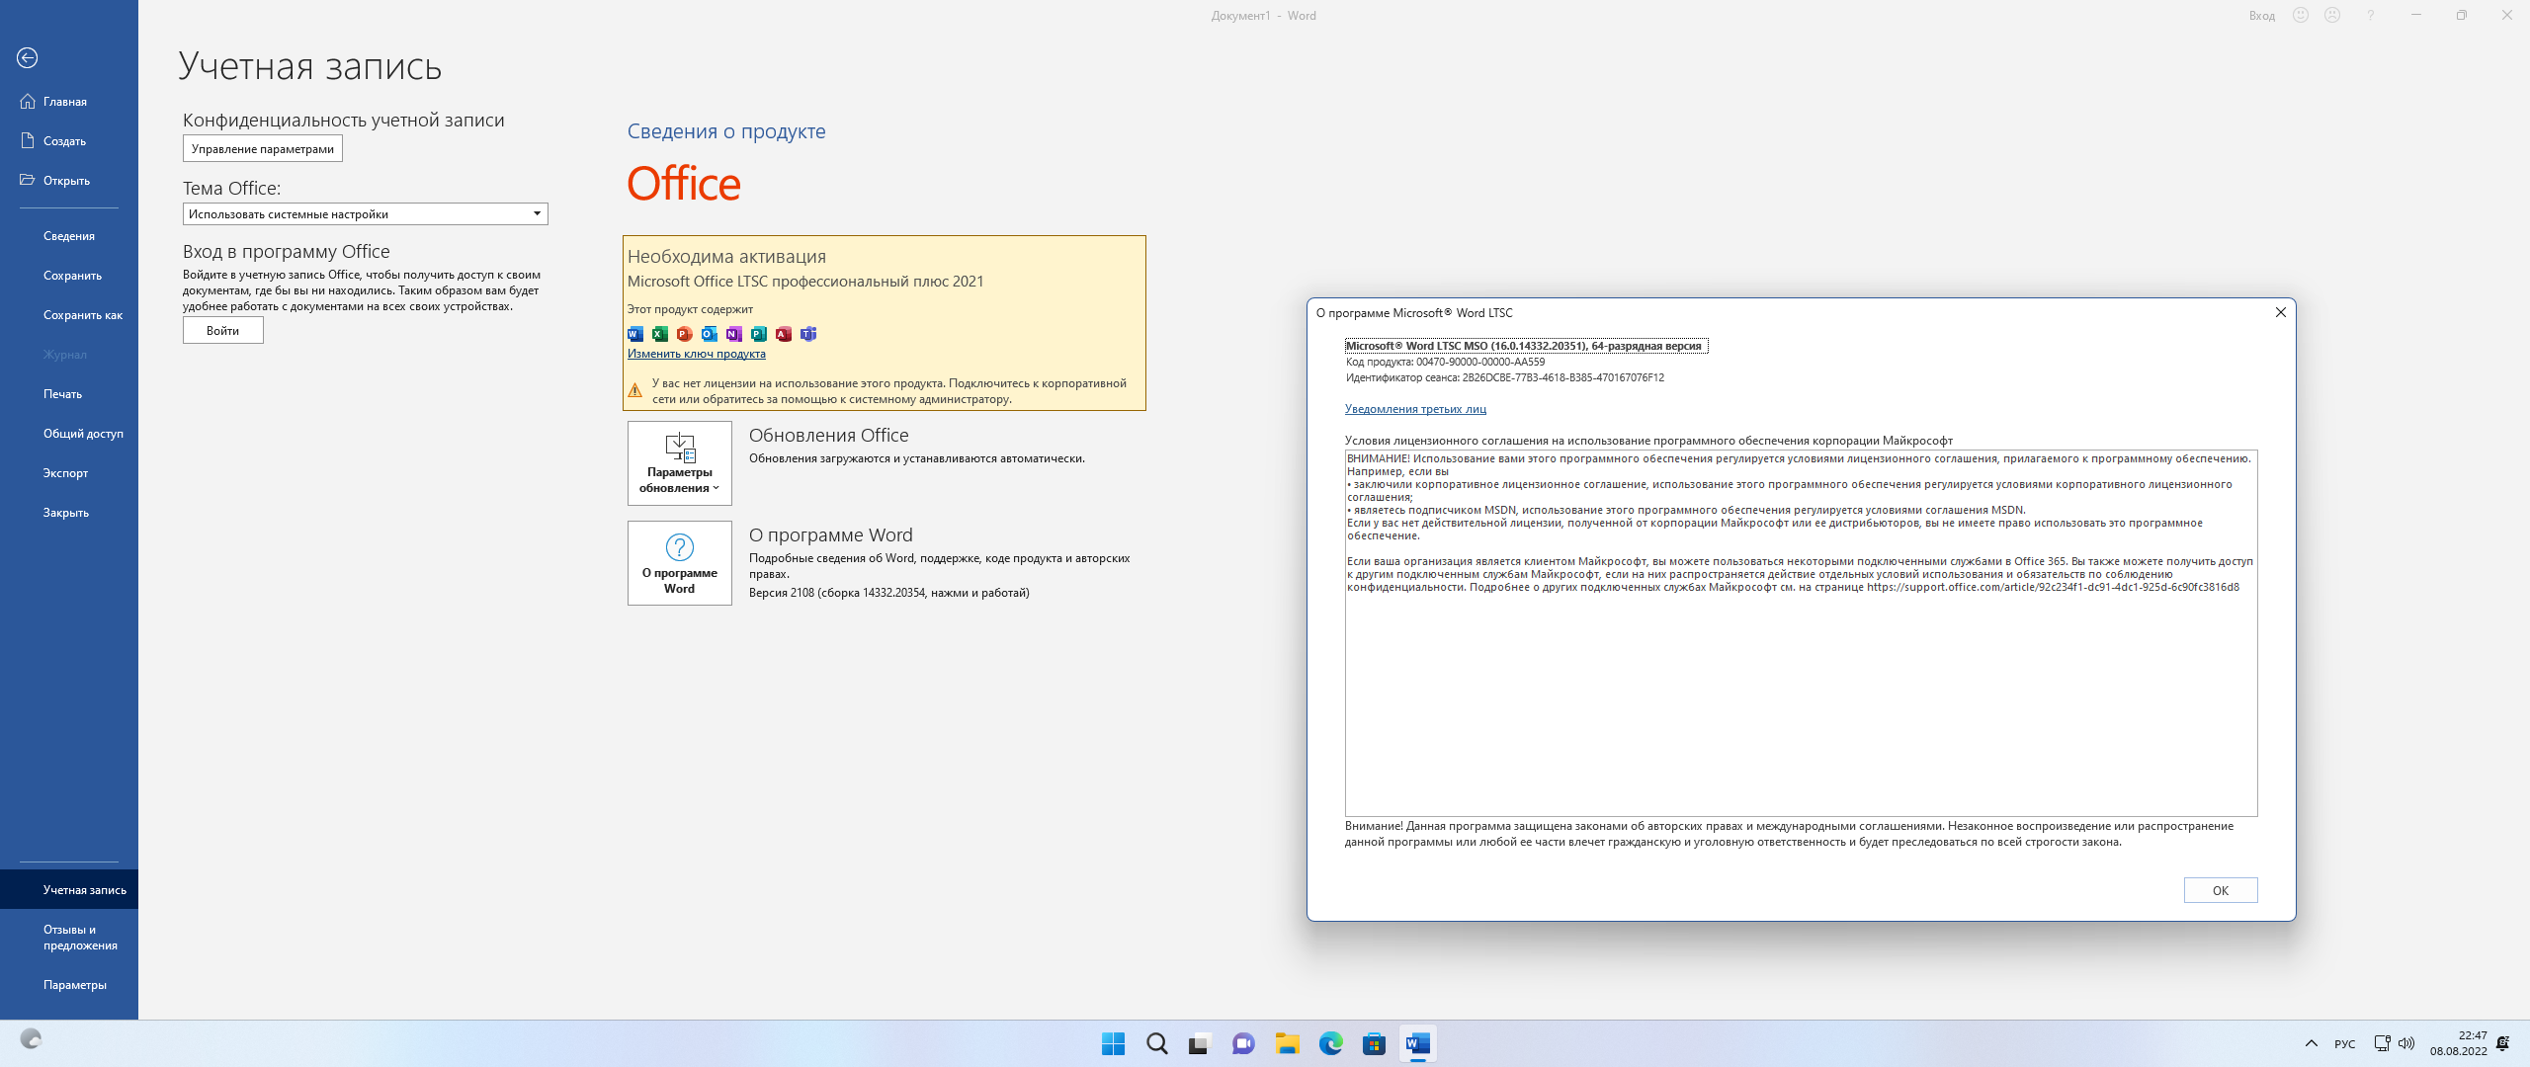The width and height of the screenshot is (2530, 1067).
Task: Click Изменить ключ продукта link
Action: coord(697,354)
